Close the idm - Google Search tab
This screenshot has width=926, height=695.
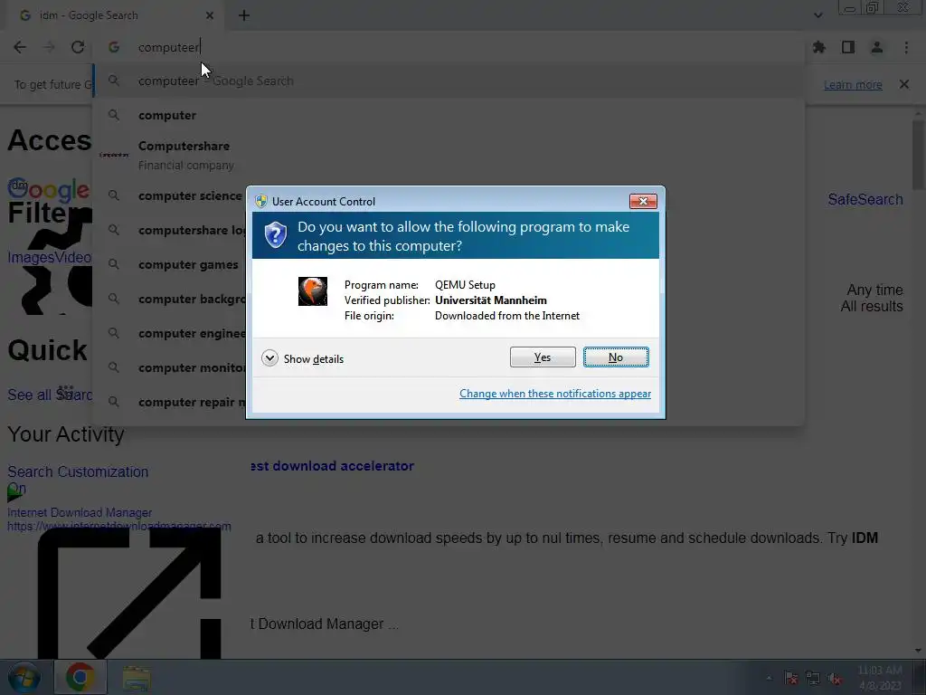(x=209, y=15)
